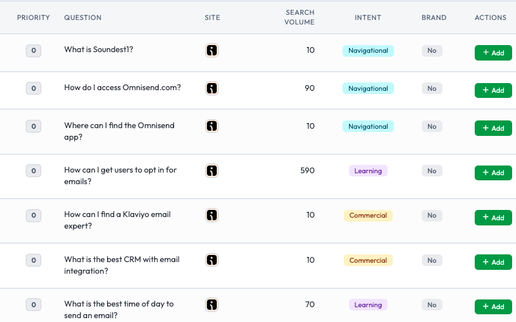
Task: Click priority badge 0 for 'Klaviyo email expert' row
Action: (34, 215)
